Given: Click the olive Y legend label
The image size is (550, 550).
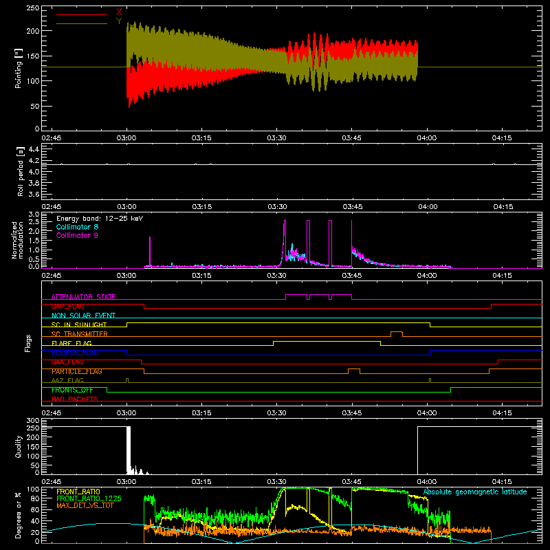Looking at the screenshot, I should 119,21.
